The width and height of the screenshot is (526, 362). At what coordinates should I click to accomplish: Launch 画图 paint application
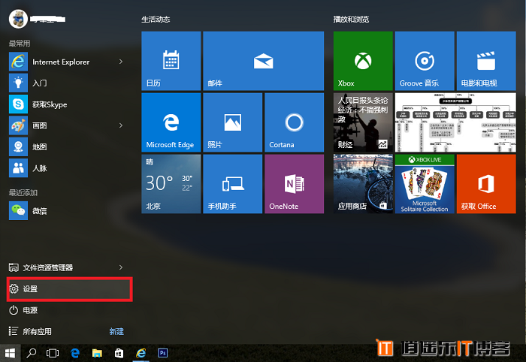[x=67, y=125]
